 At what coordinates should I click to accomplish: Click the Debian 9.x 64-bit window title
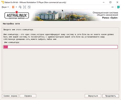[35, 2]
